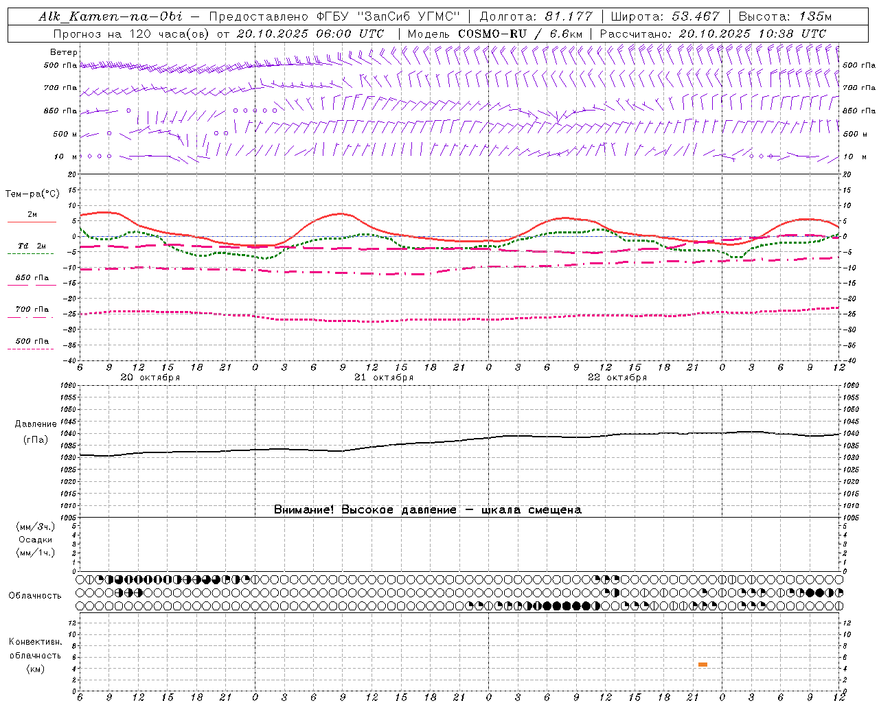Click the provider text ФГБУ "ЗапСиб УГМС"
Image resolution: width=879 pixels, height=703 pixels.
click(x=388, y=16)
